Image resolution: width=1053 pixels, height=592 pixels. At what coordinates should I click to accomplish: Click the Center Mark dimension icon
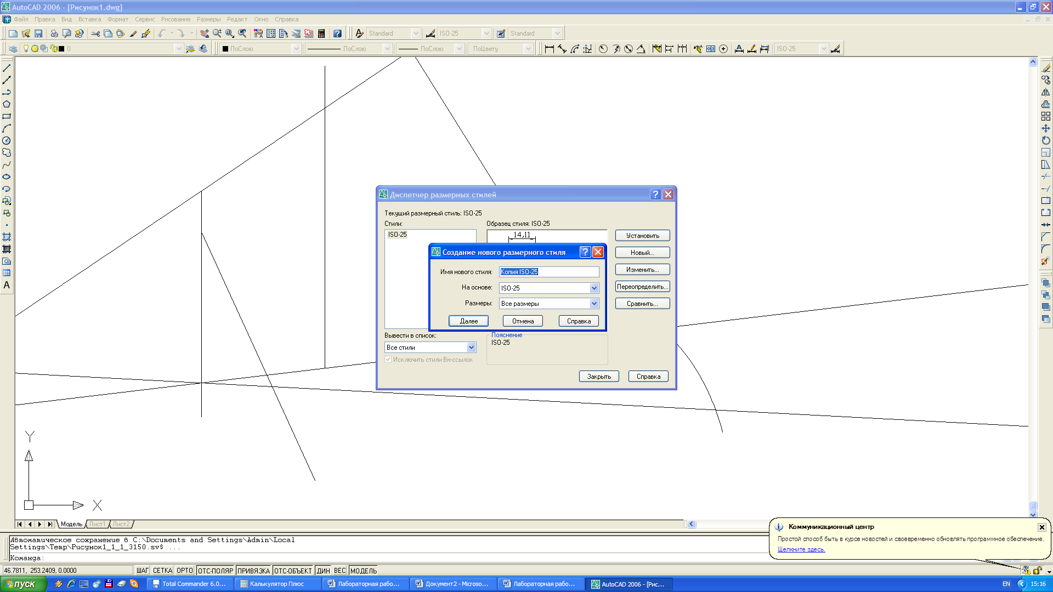(x=723, y=49)
